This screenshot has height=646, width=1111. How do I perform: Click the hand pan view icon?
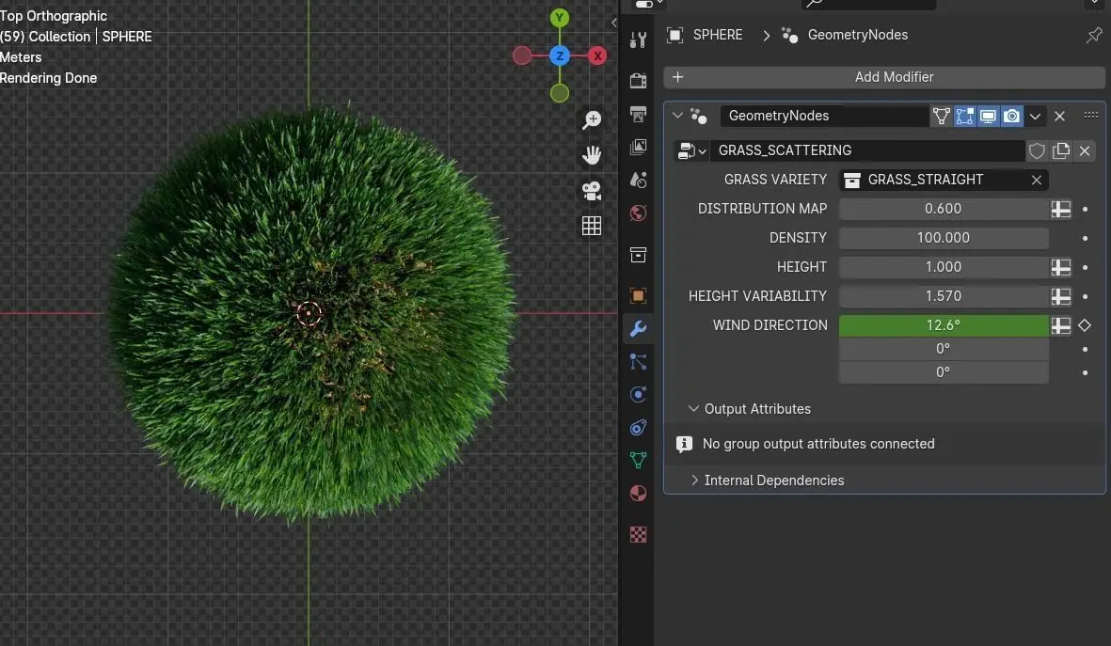pos(592,155)
